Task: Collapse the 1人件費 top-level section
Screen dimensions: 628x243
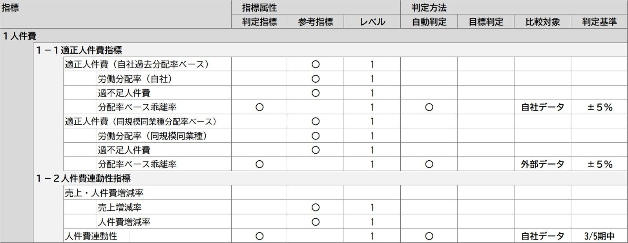Action: click(20, 36)
